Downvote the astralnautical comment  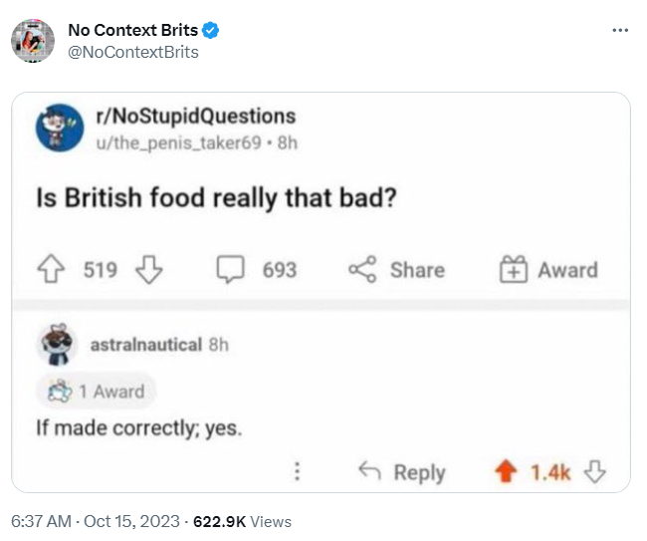(595, 472)
